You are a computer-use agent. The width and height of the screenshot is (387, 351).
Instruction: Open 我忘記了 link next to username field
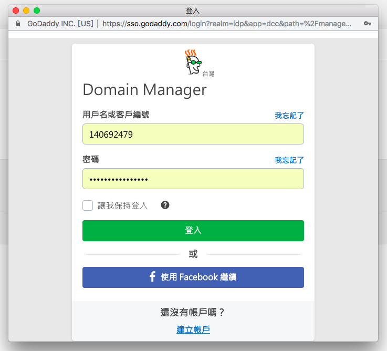click(x=289, y=116)
